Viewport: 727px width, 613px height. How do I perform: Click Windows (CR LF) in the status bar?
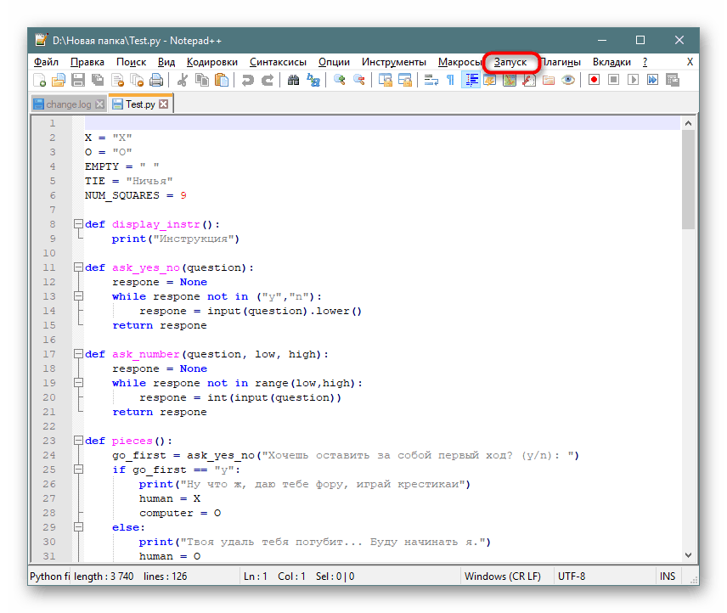coord(503,576)
